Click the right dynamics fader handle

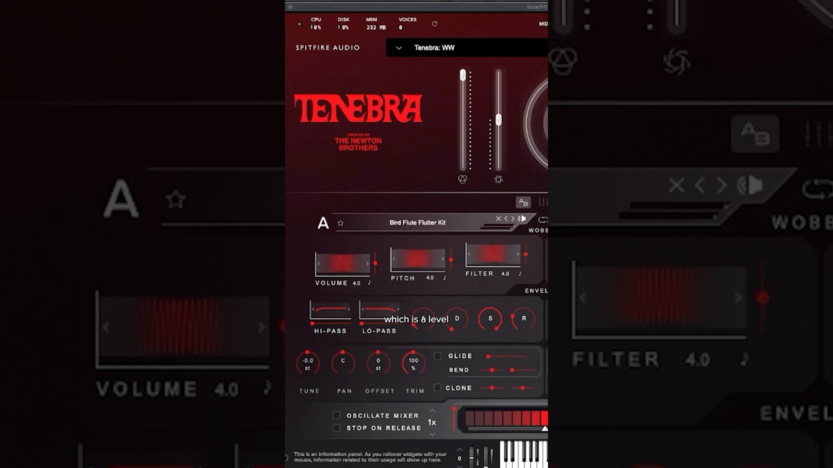(498, 120)
